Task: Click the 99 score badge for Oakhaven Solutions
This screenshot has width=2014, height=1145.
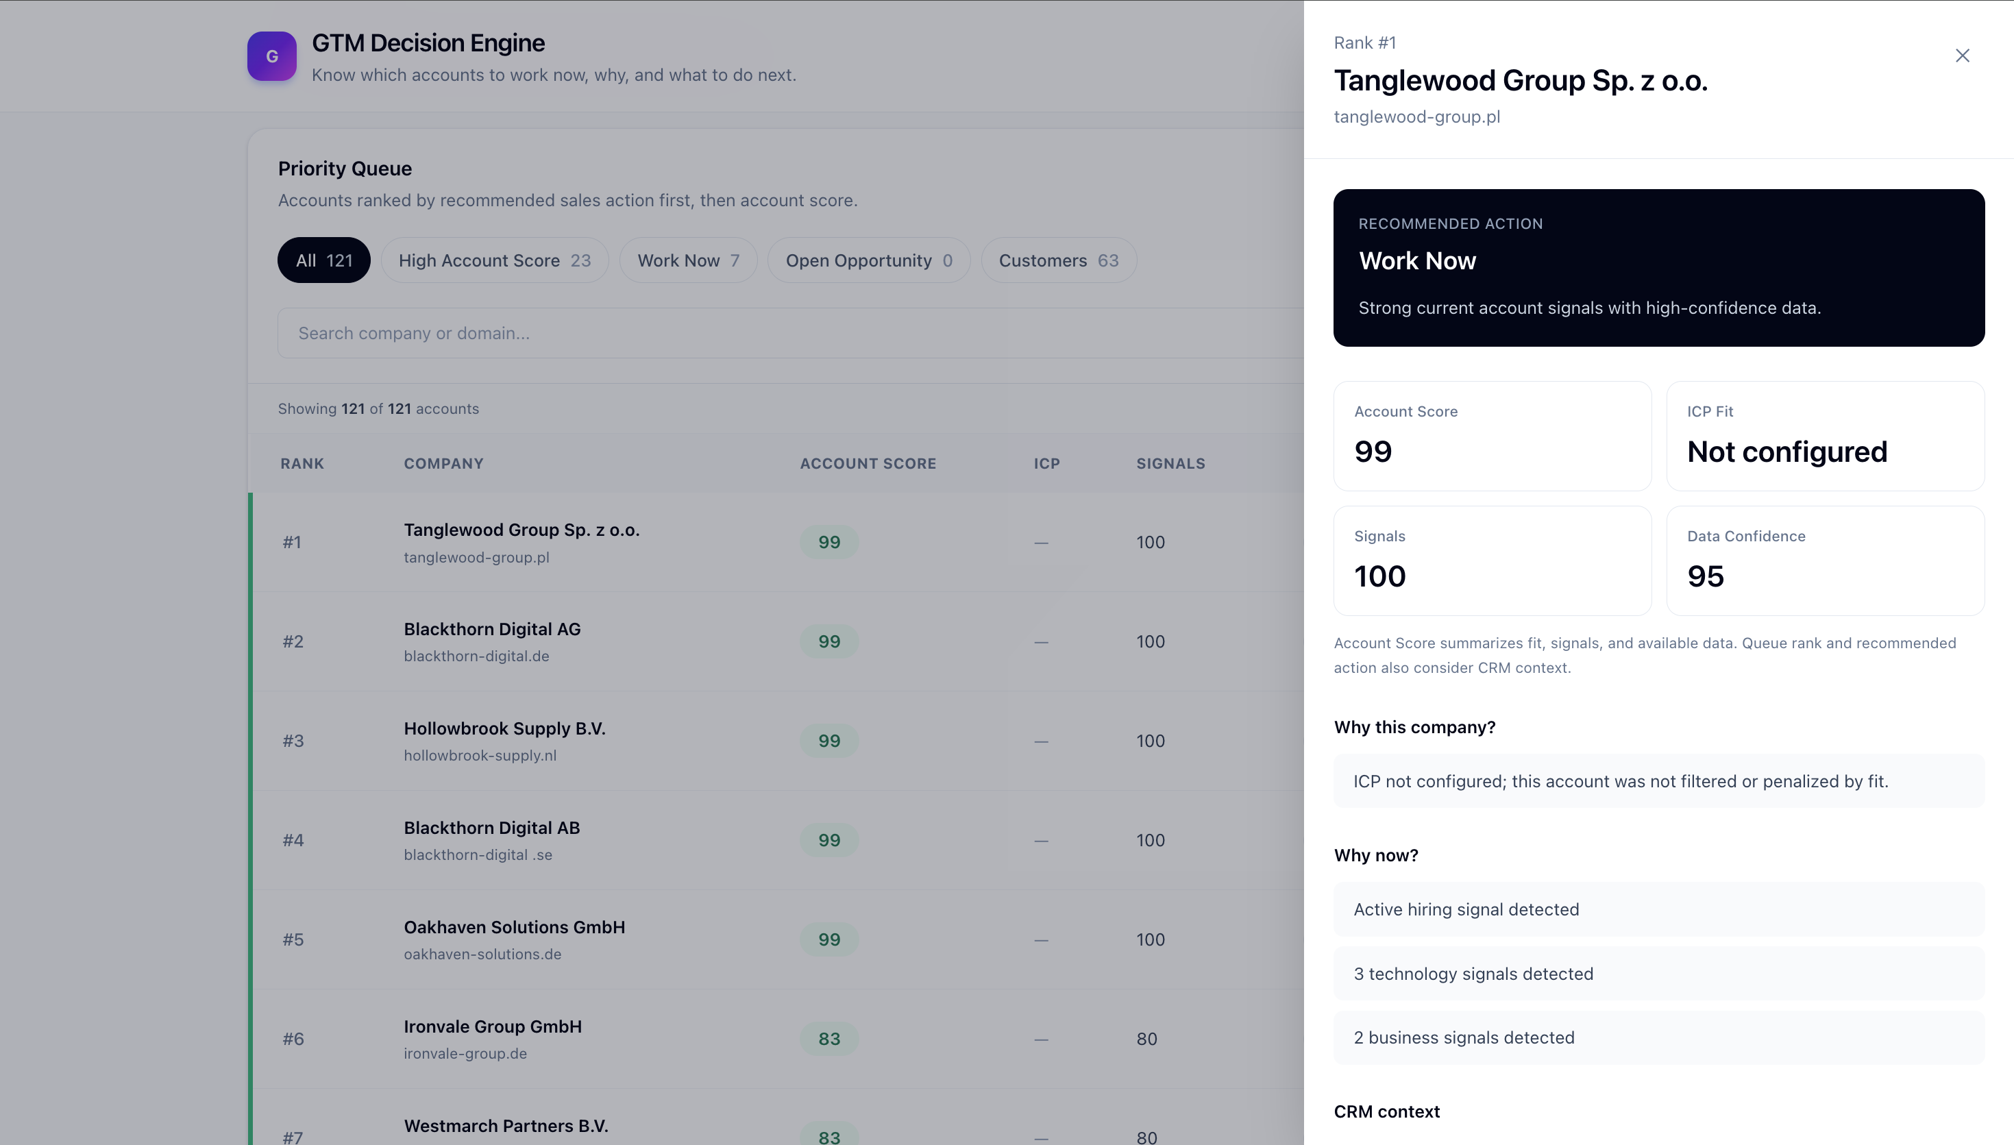Action: coord(829,939)
